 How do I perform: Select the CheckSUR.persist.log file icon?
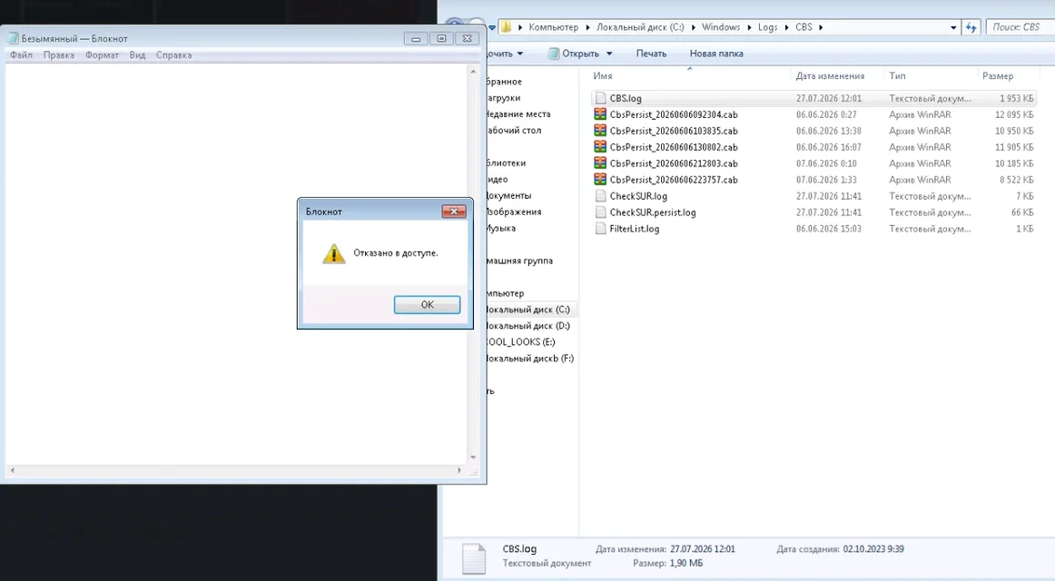tap(600, 212)
